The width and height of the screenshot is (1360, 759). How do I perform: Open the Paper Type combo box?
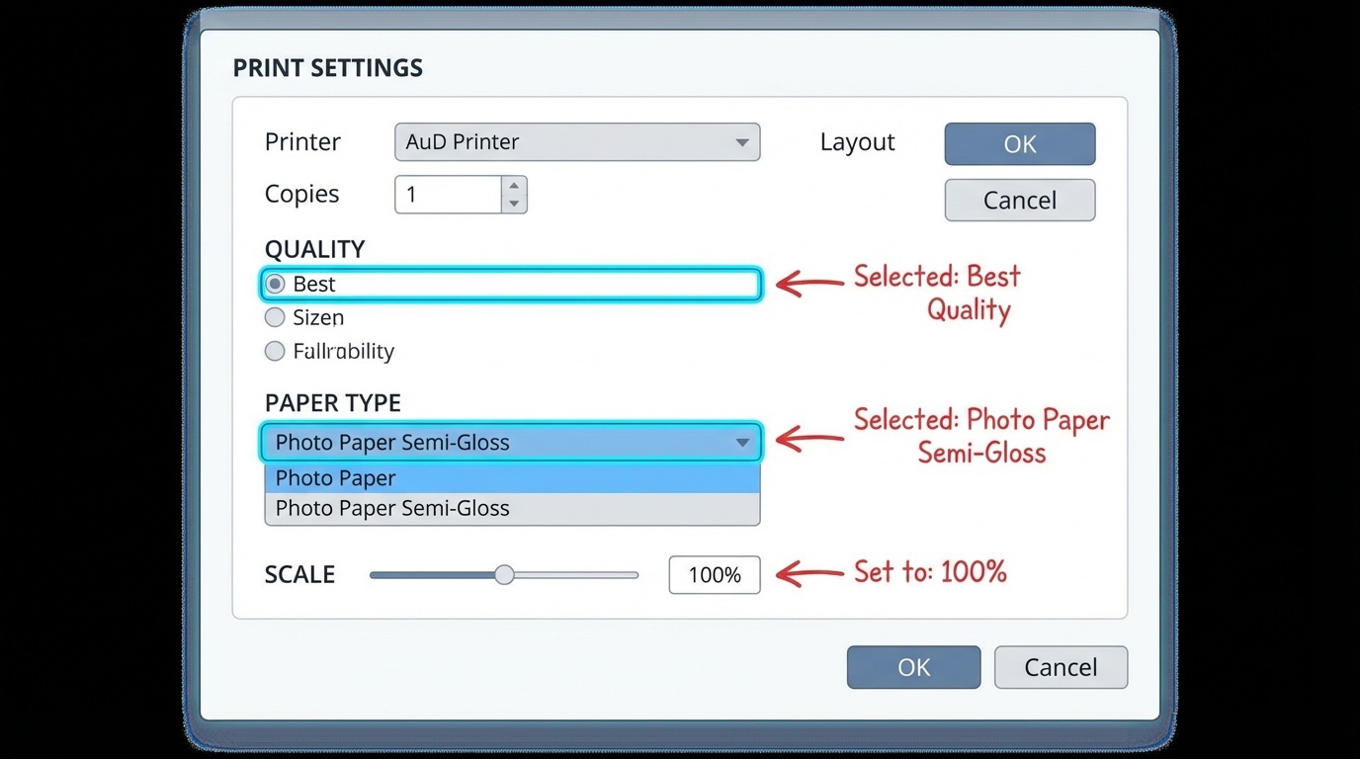tap(511, 443)
